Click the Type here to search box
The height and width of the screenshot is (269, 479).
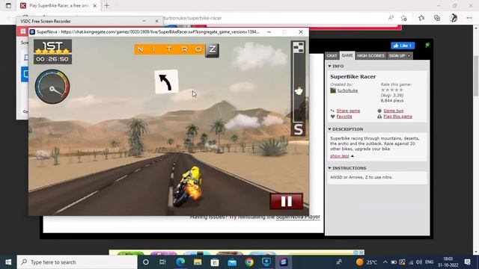[77, 262]
